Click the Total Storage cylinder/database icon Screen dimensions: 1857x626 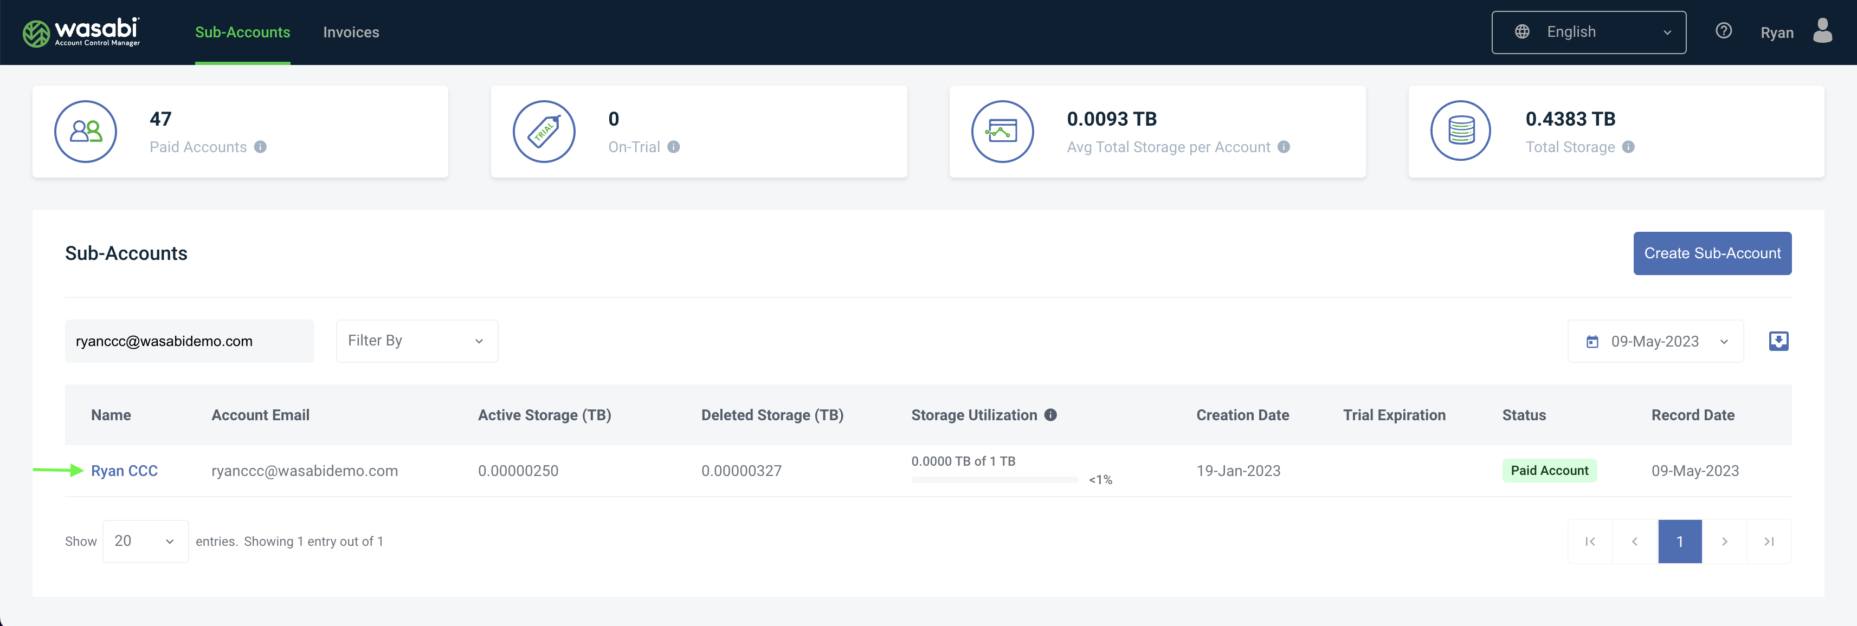[x=1458, y=130]
